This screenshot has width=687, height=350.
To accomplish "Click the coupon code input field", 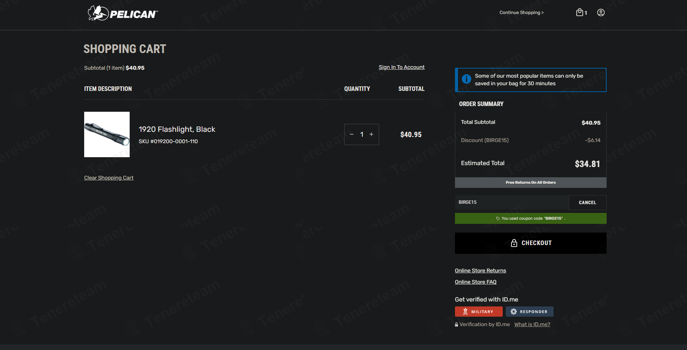I will pyautogui.click(x=511, y=203).
